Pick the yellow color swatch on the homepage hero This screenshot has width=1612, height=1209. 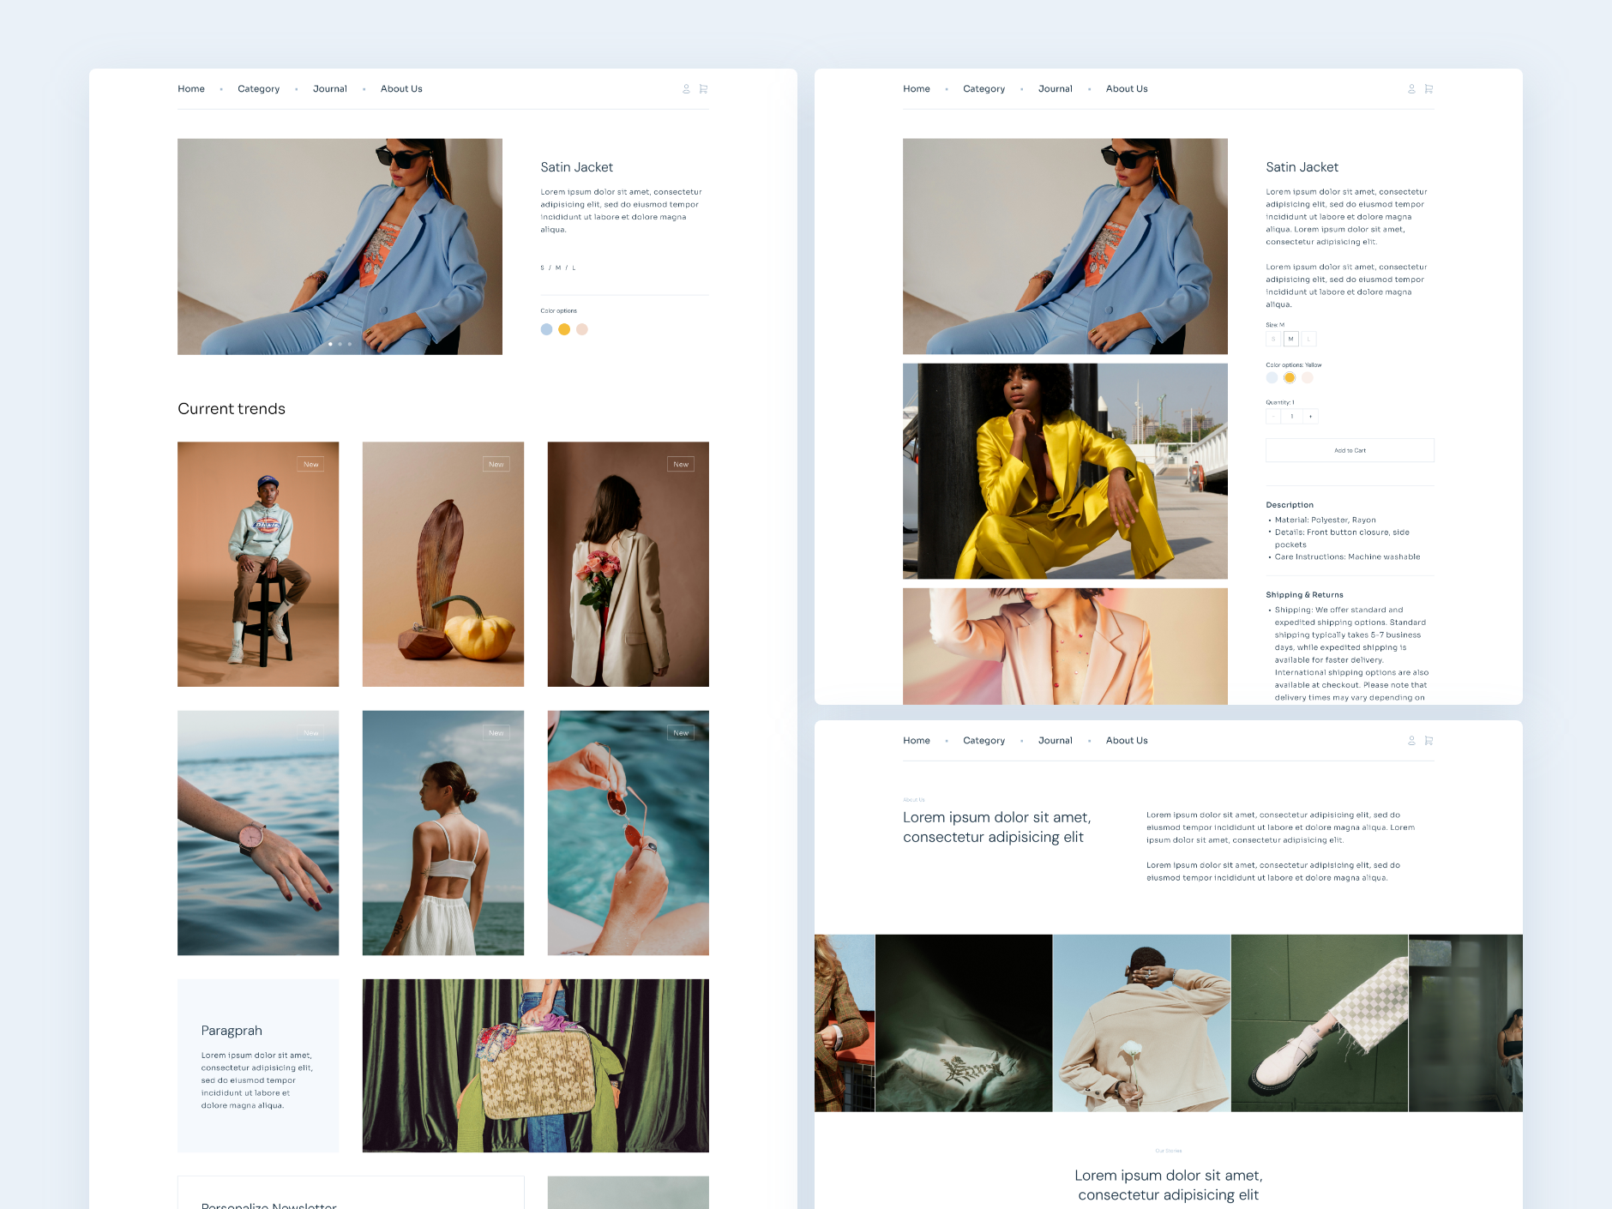click(x=564, y=329)
